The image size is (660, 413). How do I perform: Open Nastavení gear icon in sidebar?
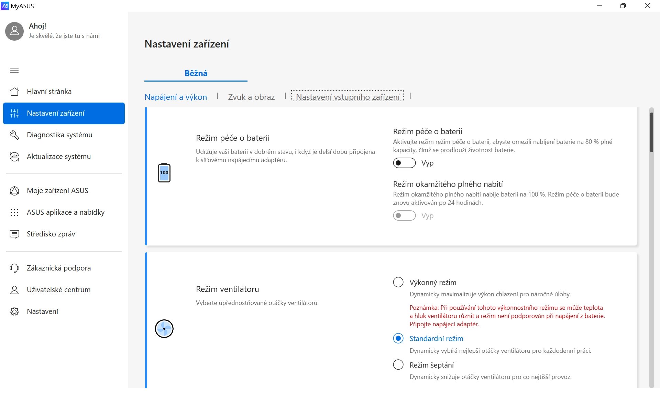click(14, 311)
